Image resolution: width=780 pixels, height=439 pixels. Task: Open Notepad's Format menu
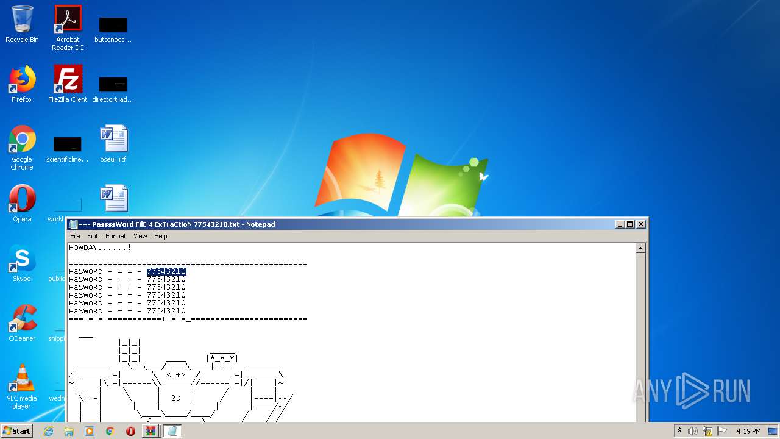(116, 236)
